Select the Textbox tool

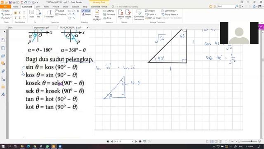(x=61, y=14)
